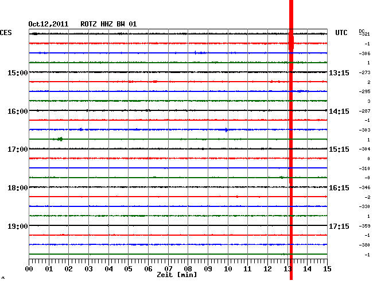
Task: Click the 16:15 UTC time label
Action: click(339, 188)
